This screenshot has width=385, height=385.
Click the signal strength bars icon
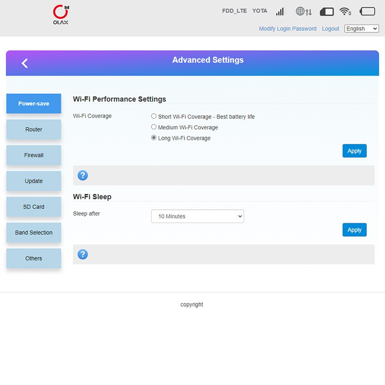tap(280, 11)
